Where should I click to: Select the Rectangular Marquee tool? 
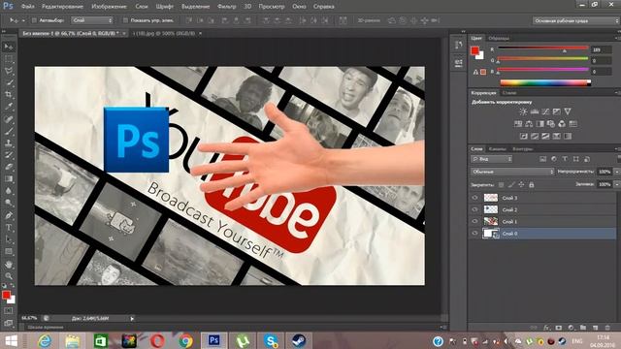(x=9, y=59)
